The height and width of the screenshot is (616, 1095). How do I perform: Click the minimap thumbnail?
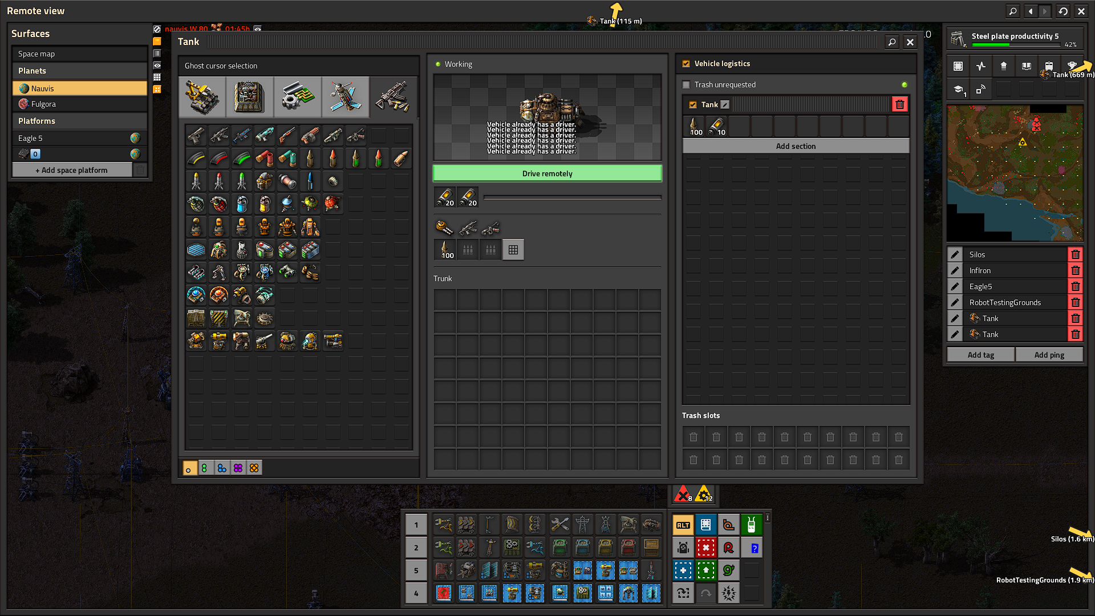tap(1015, 173)
